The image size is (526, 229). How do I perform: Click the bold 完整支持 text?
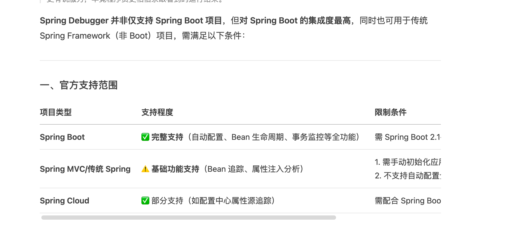pyautogui.click(x=167, y=137)
